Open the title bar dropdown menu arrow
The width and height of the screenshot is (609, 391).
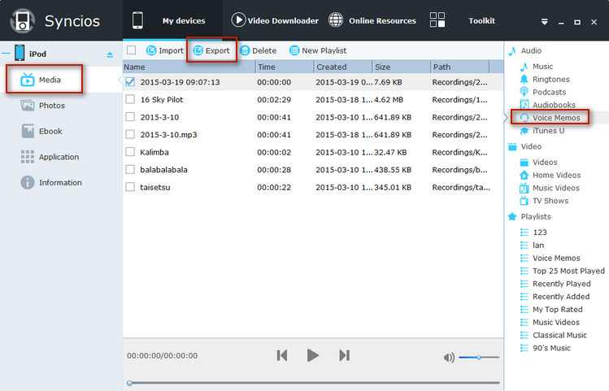[545, 21]
